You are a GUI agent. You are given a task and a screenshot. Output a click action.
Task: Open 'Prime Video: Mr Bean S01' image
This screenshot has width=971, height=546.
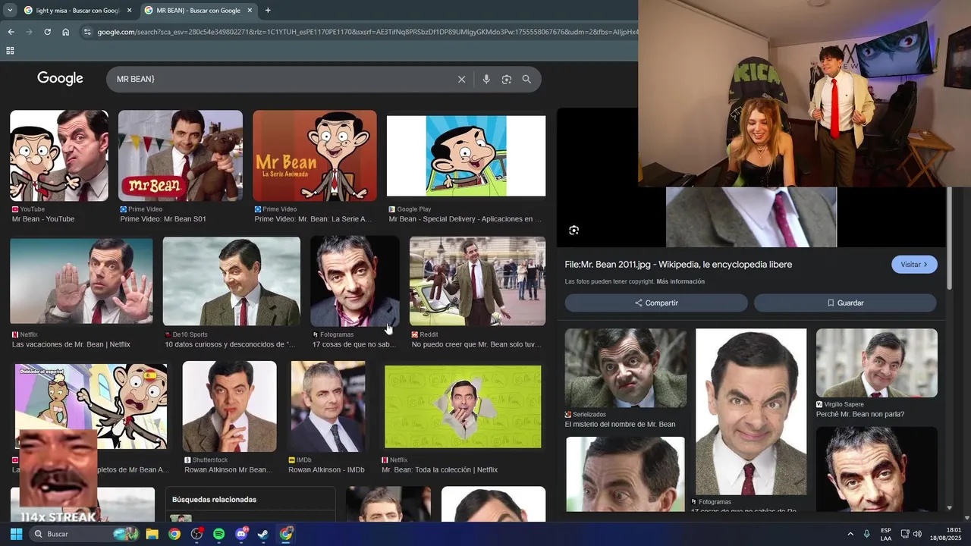181,155
